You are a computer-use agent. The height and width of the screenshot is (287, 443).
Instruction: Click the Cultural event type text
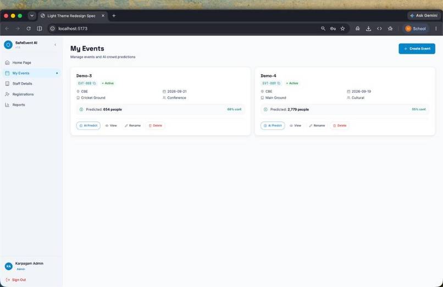click(x=358, y=98)
